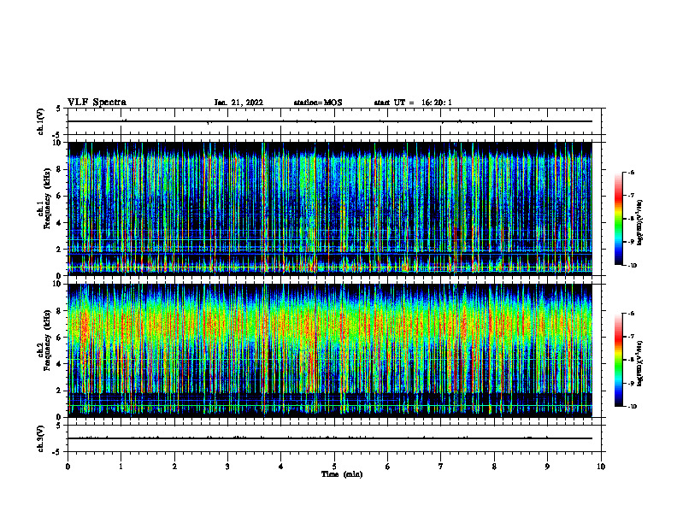This screenshot has height=523, width=677.
Task: Click time axis tick label "6"
Action: [x=388, y=467]
